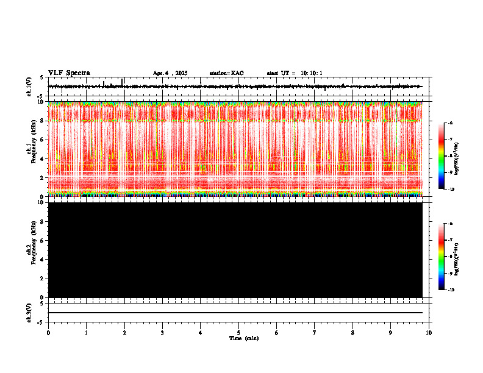Image resolution: width=483 pixels, height=373 pixels.
Task: Click the start UT 10:10:1 label
Action: 295,73
